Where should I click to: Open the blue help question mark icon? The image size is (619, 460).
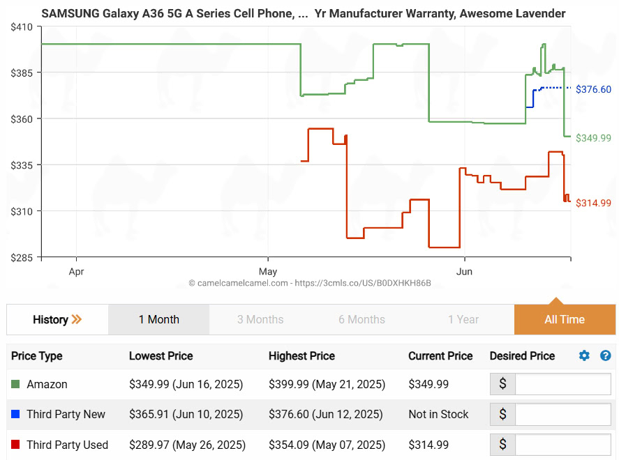click(605, 355)
